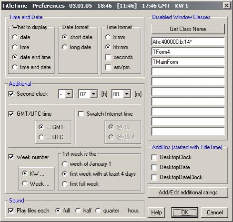Click the TForm4 class name field
This screenshot has height=222, width=233.
[x=188, y=52]
